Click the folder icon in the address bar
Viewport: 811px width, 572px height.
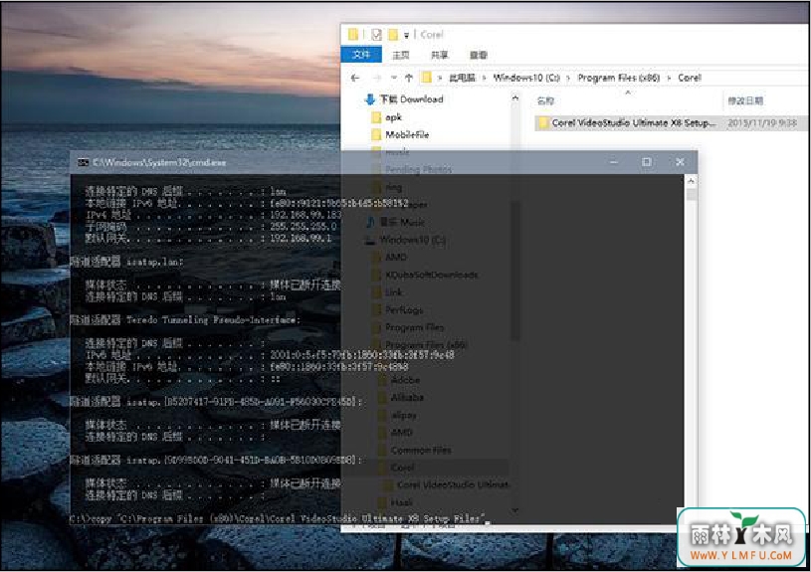tap(426, 78)
